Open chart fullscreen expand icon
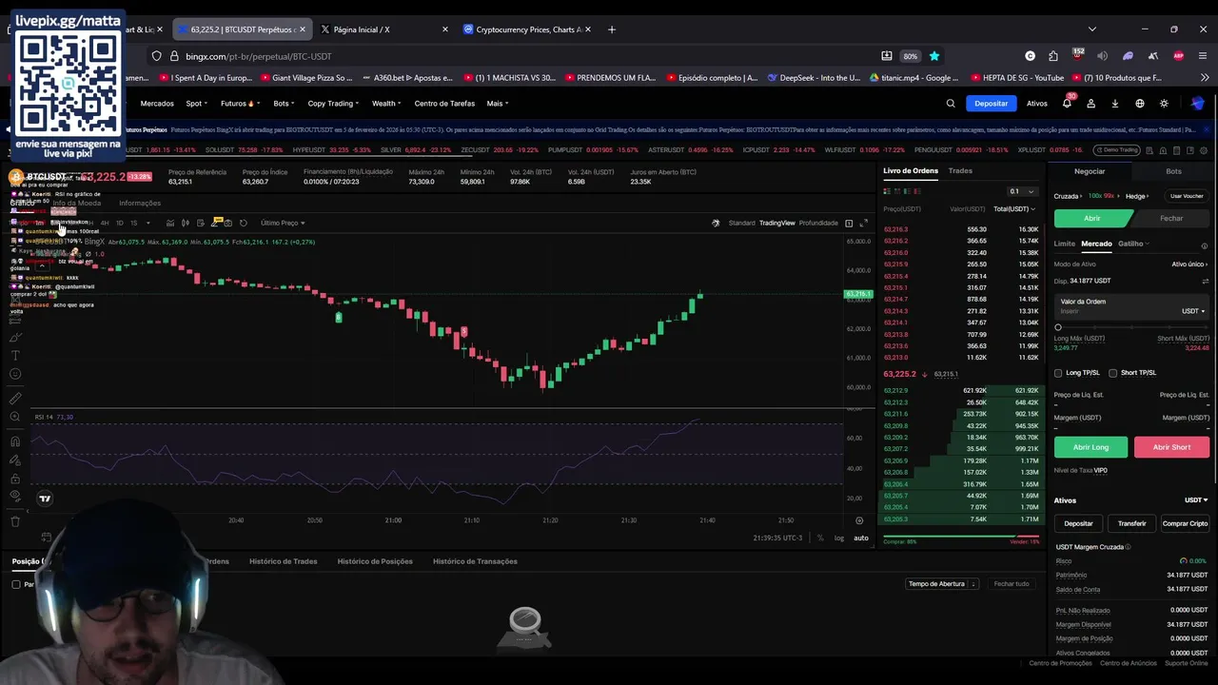Screen dimensions: 1218x685 tap(863, 223)
